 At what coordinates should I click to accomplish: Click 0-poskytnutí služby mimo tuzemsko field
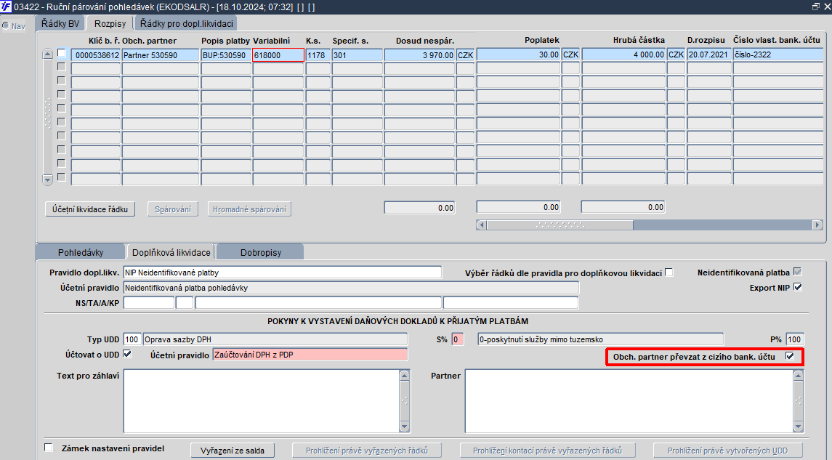pyautogui.click(x=600, y=339)
